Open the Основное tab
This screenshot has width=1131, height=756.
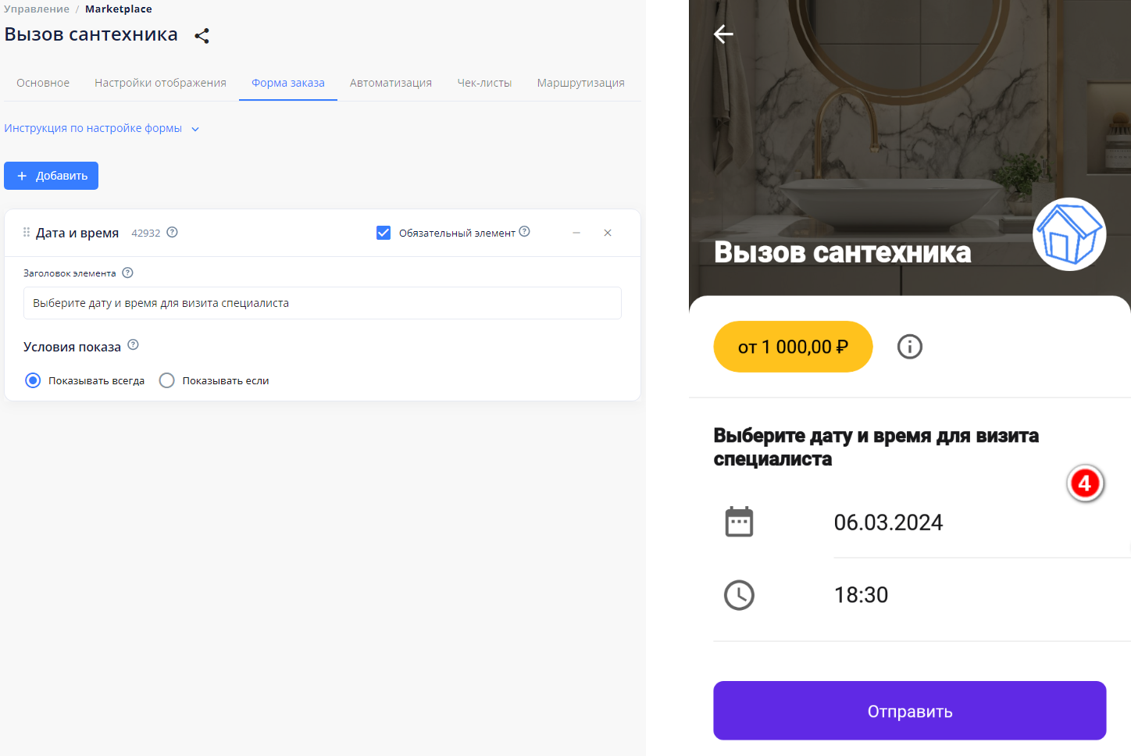click(43, 83)
